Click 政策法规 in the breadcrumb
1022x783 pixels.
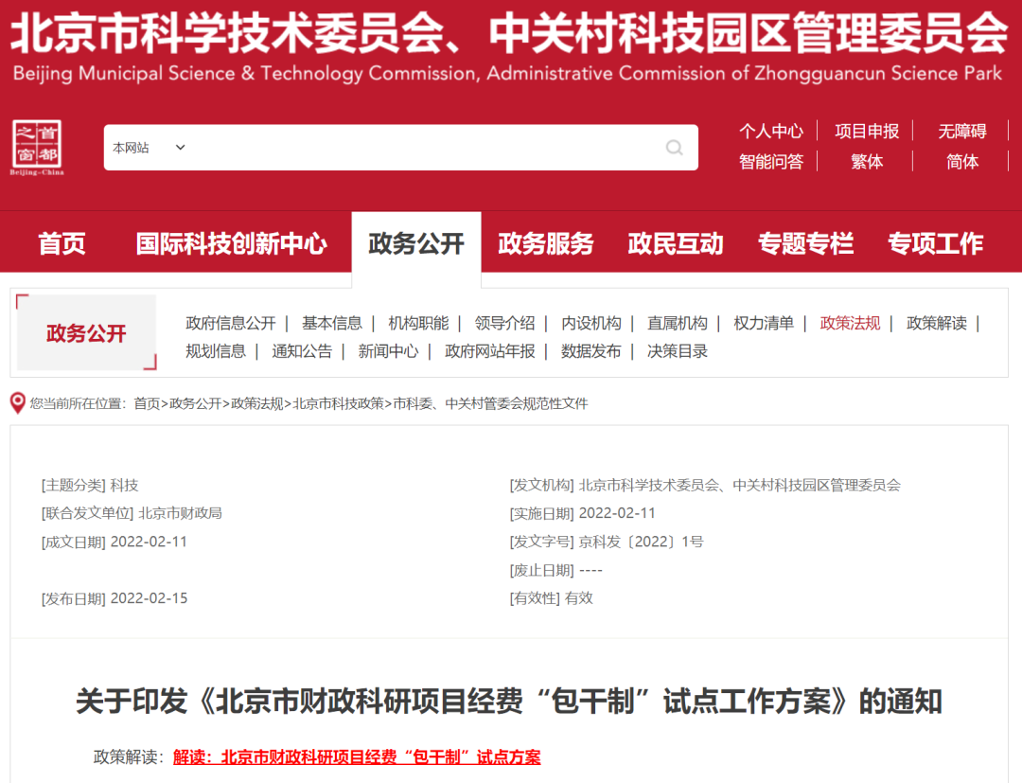257,403
